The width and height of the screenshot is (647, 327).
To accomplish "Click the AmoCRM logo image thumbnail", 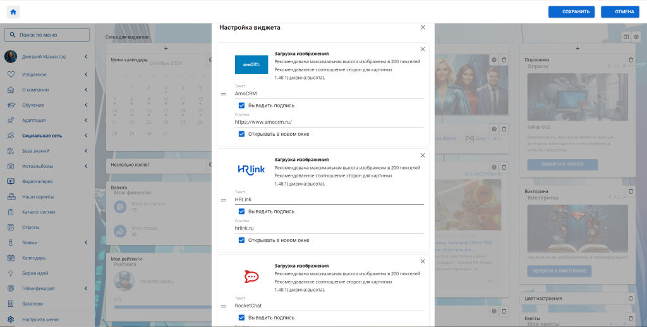I will pyautogui.click(x=251, y=64).
